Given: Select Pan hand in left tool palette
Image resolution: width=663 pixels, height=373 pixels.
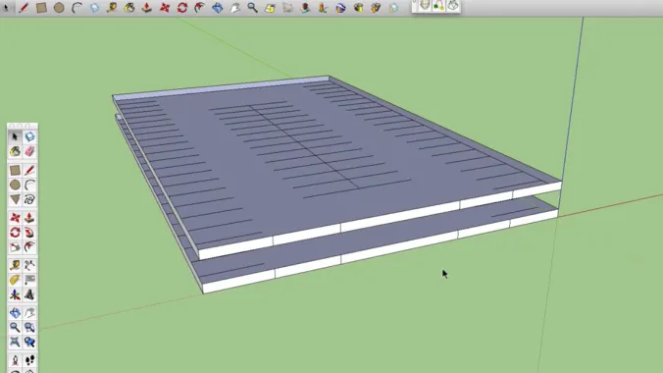Looking at the screenshot, I should point(29,313).
